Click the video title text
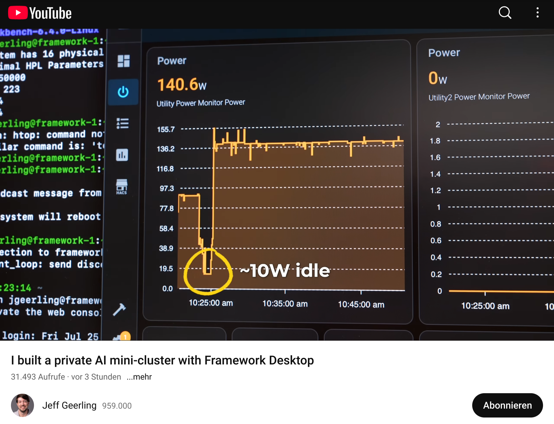554x424 pixels. [x=162, y=360]
